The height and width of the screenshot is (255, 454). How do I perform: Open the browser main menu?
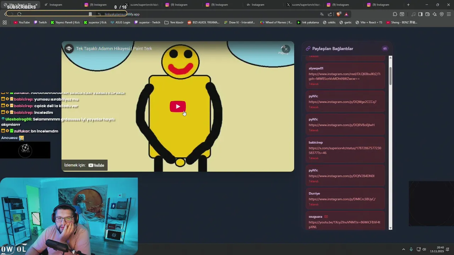[x=449, y=14]
